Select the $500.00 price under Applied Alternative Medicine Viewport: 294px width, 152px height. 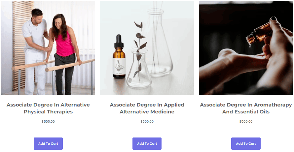147,121
